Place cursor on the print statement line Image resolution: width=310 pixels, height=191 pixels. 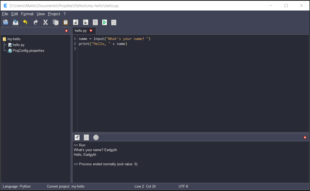point(103,44)
